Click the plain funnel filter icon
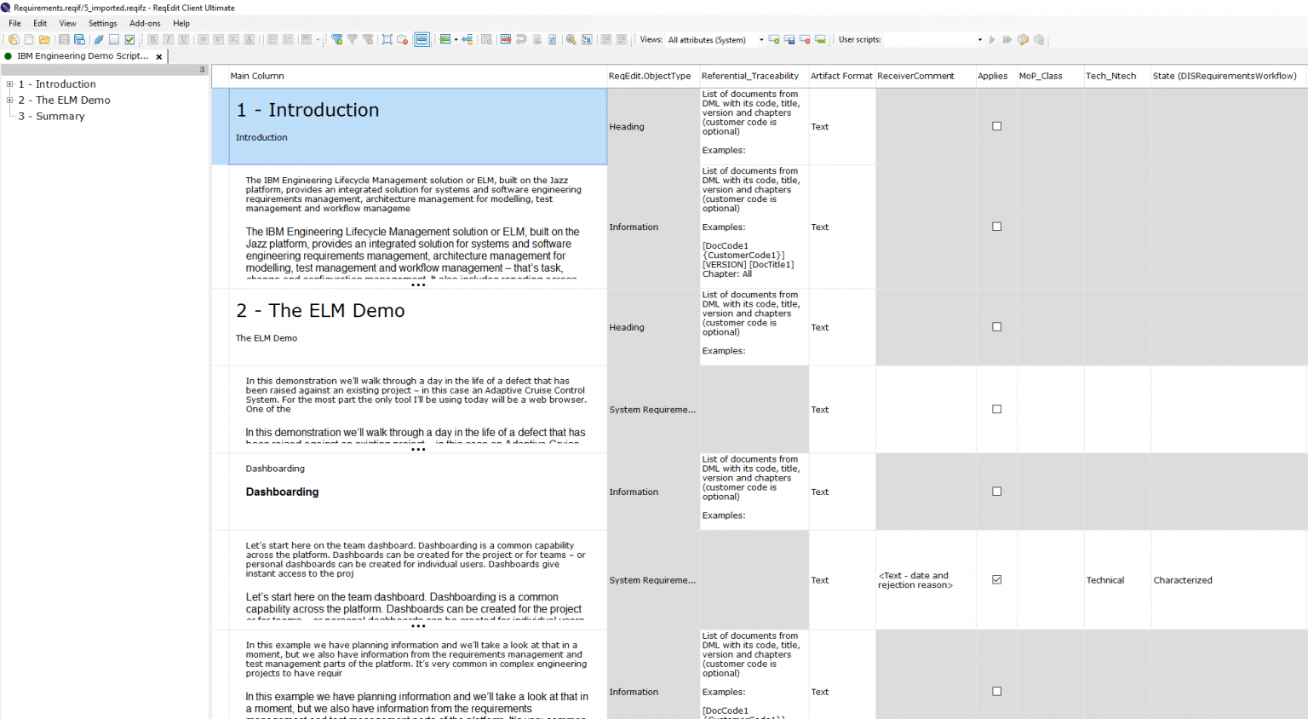 352,39
